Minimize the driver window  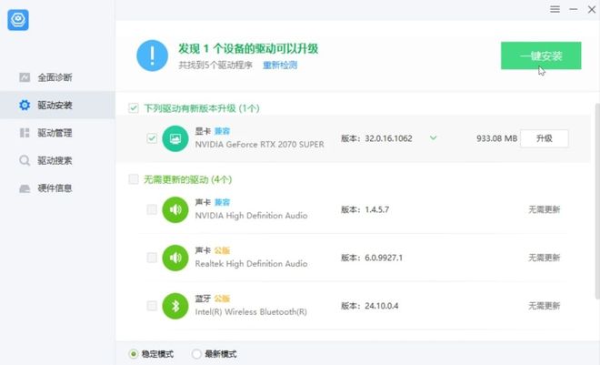tap(574, 9)
